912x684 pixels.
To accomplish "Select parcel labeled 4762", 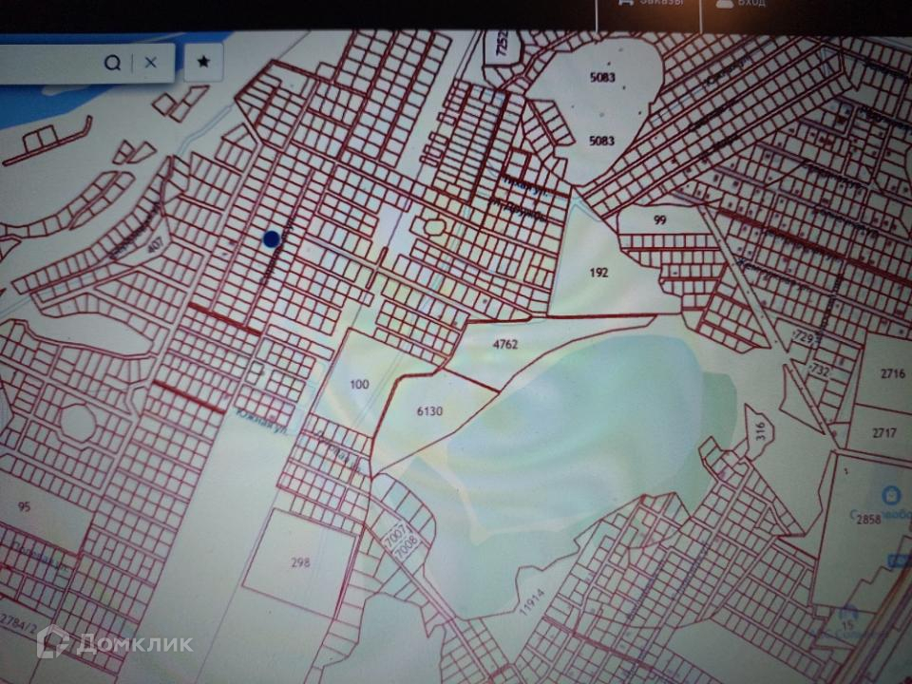I will pyautogui.click(x=504, y=344).
